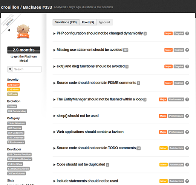Click help icon for PHP configuration violation
Image resolution: width=196 pixels, height=185 pixels.
click(x=187, y=33)
